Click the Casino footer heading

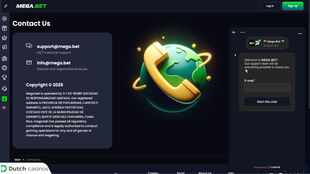153,173
